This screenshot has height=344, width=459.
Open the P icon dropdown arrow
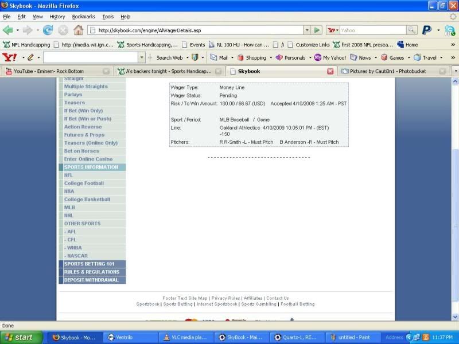tap(438, 30)
